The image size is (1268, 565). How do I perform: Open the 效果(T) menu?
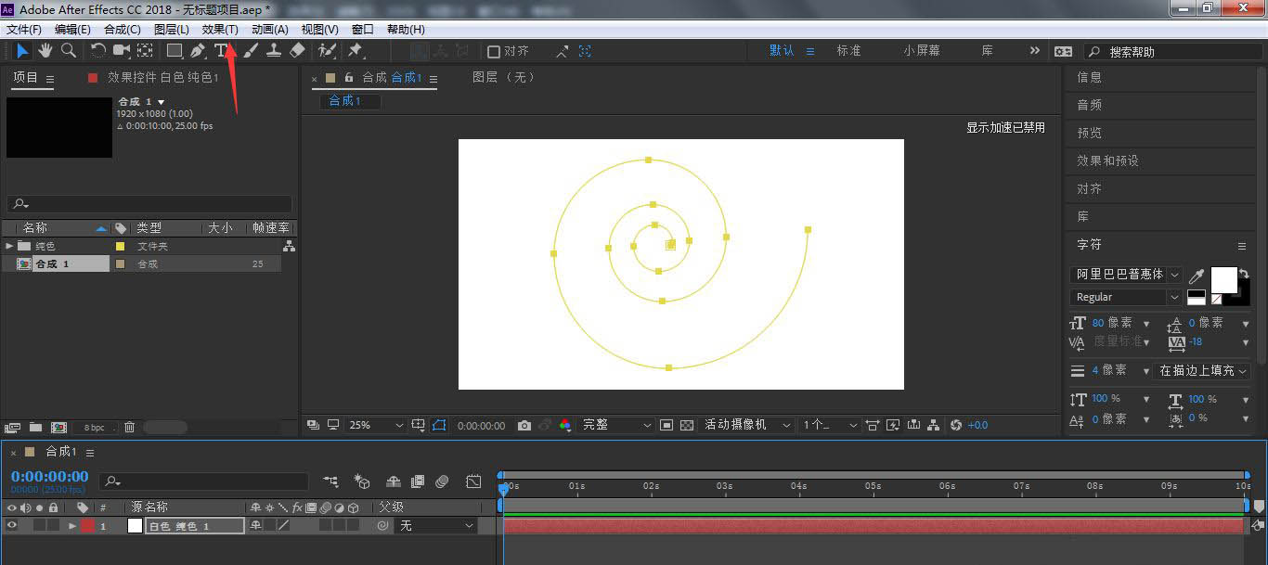click(x=220, y=30)
